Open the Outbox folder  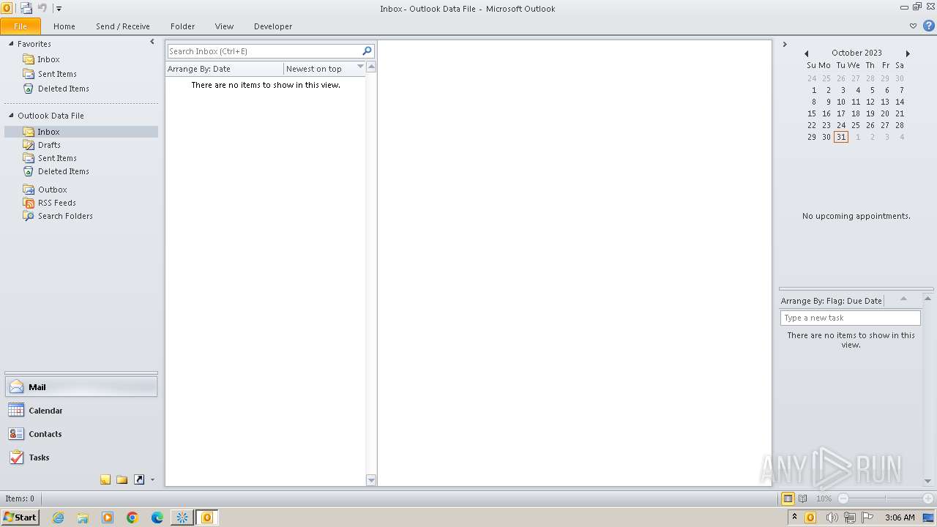(53, 190)
